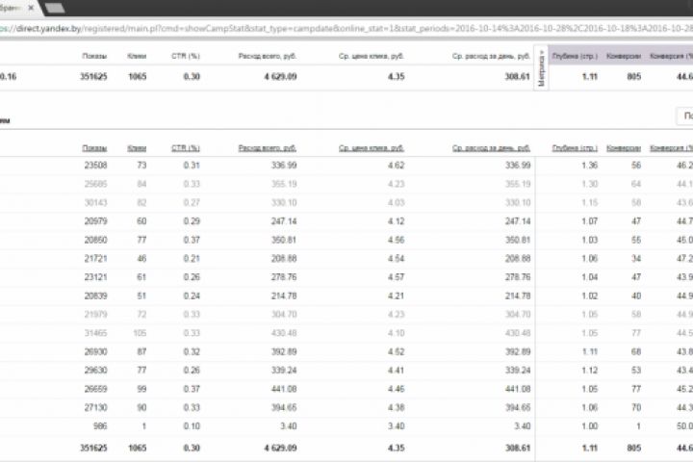
Task: Collapse the vertical Метрика panel tab
Action: point(541,68)
